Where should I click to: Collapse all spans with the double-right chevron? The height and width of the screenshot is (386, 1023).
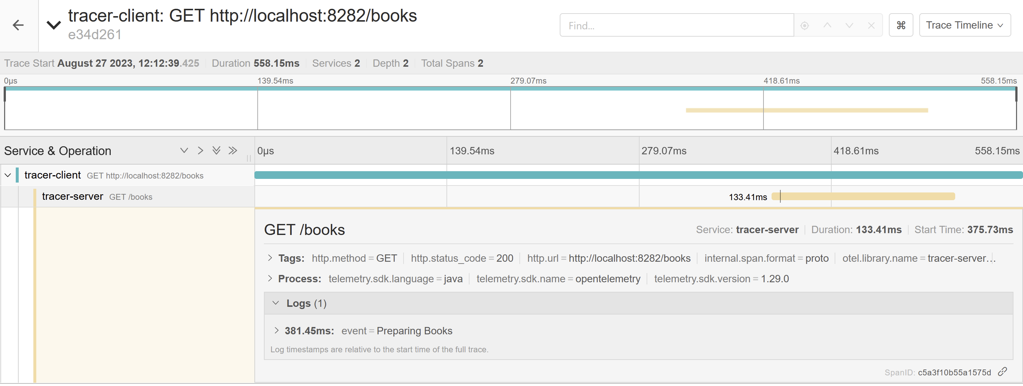(x=233, y=151)
